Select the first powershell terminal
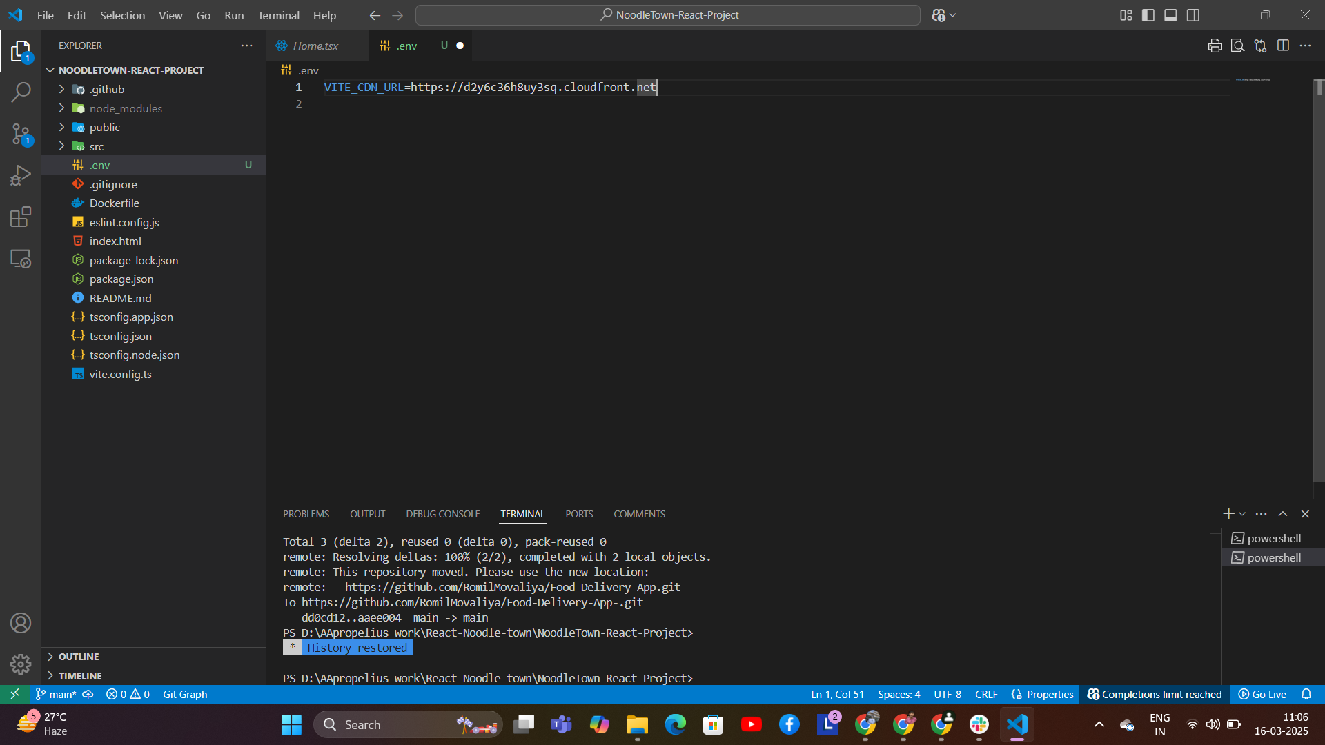Screen dimensions: 1325x745 (1273, 538)
